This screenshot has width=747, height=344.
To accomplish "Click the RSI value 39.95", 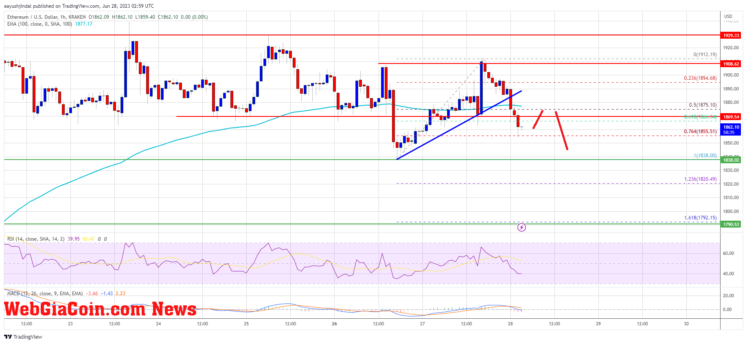I will pos(73,239).
